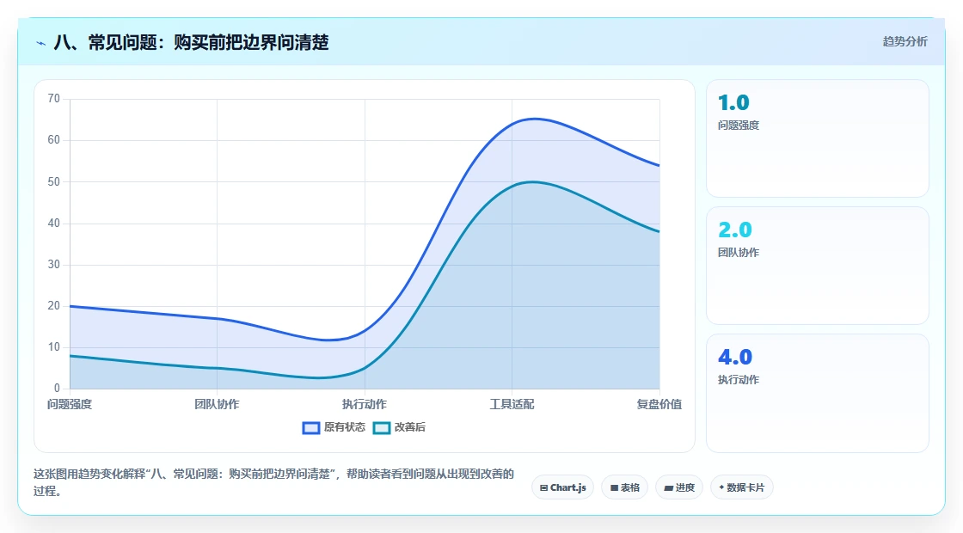The height and width of the screenshot is (533, 963).
Task: Click the 原有状态 legend text
Action: pyautogui.click(x=345, y=427)
